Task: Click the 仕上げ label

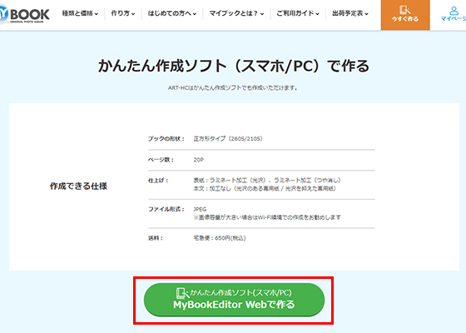Action: 158,181
